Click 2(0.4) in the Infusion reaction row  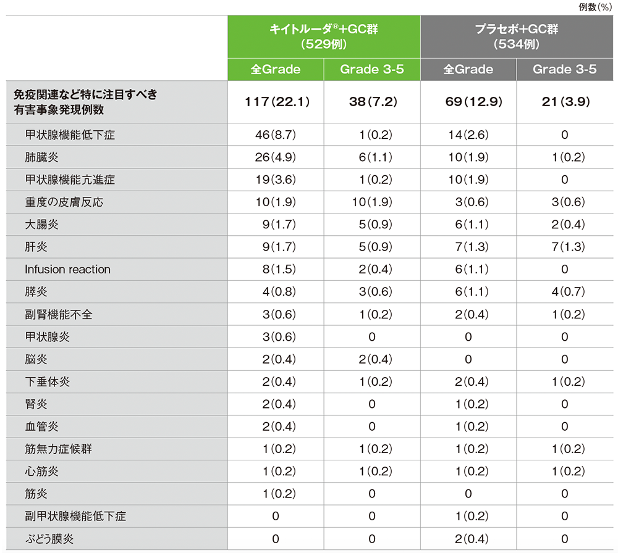[376, 269]
